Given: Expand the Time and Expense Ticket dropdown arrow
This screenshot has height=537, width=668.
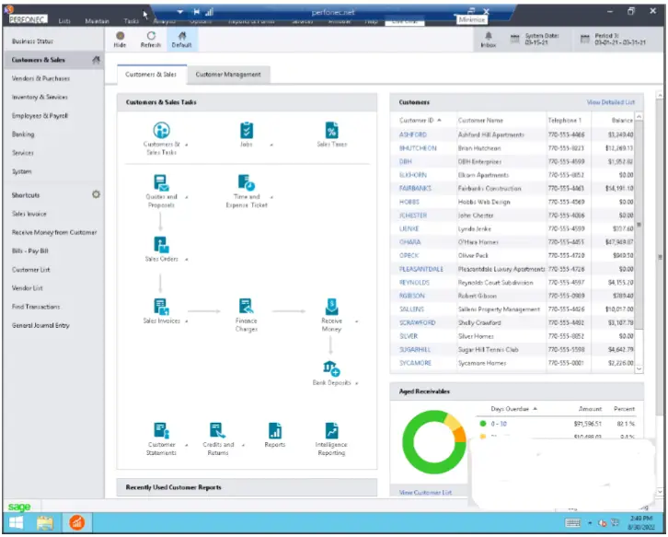Looking at the screenshot, I should coord(271,197).
